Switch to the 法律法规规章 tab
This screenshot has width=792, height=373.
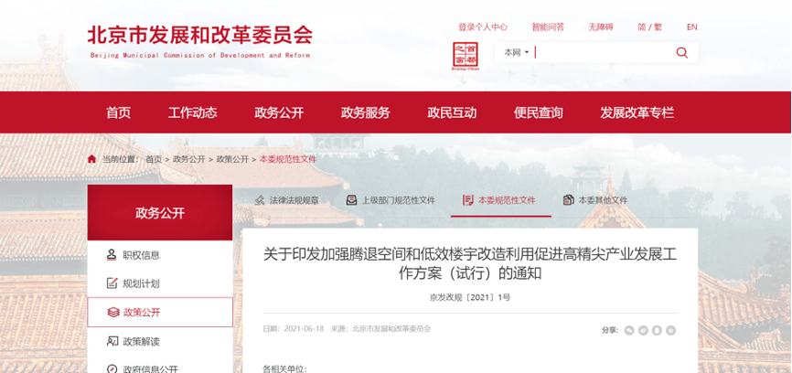pos(287,200)
